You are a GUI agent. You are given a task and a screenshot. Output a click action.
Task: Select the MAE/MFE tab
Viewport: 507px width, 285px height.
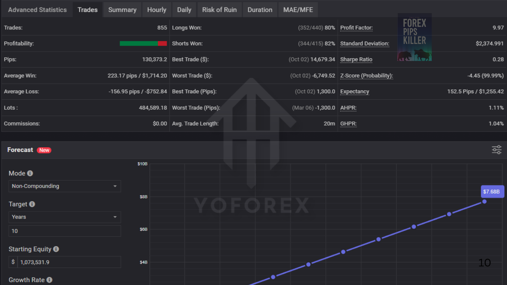[298, 9]
